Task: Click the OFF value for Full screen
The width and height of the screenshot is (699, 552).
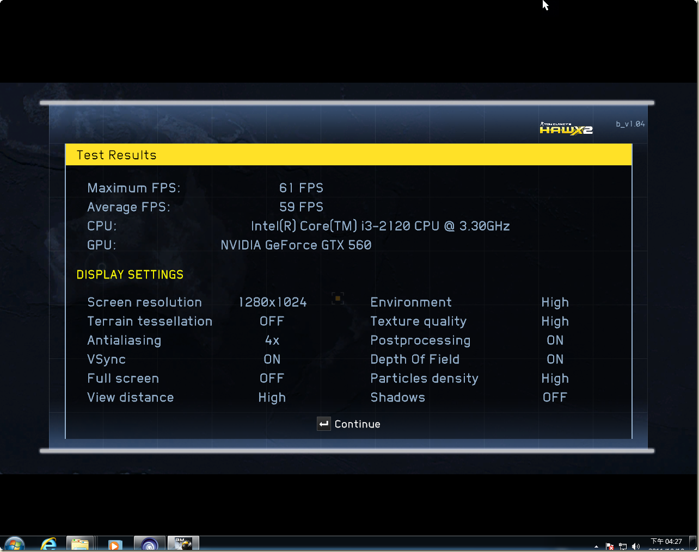Action: (x=272, y=379)
